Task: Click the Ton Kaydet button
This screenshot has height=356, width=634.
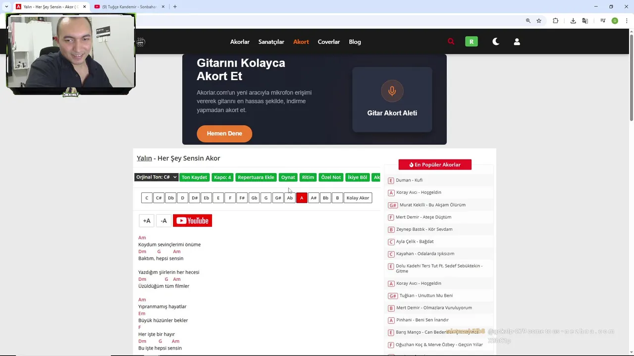Action: coord(194,177)
